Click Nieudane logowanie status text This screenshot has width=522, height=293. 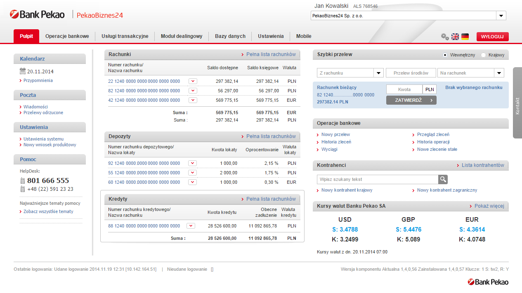[x=187, y=269]
